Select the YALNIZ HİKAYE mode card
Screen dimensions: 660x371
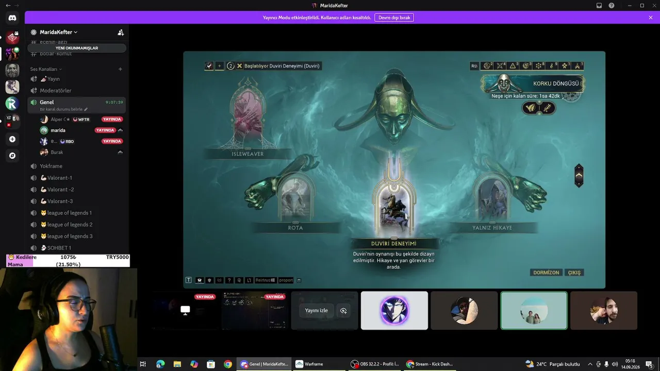tap(492, 201)
